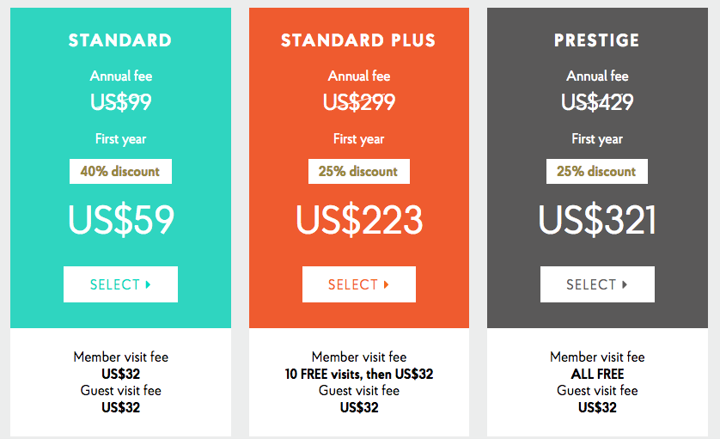Click the 'ALL FREE' member visit fee text
The image size is (720, 439).
(597, 375)
